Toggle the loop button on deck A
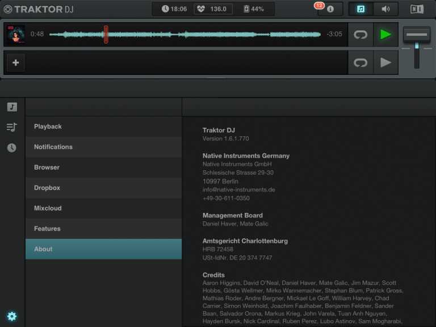This screenshot has width=436, height=327. pos(360,35)
